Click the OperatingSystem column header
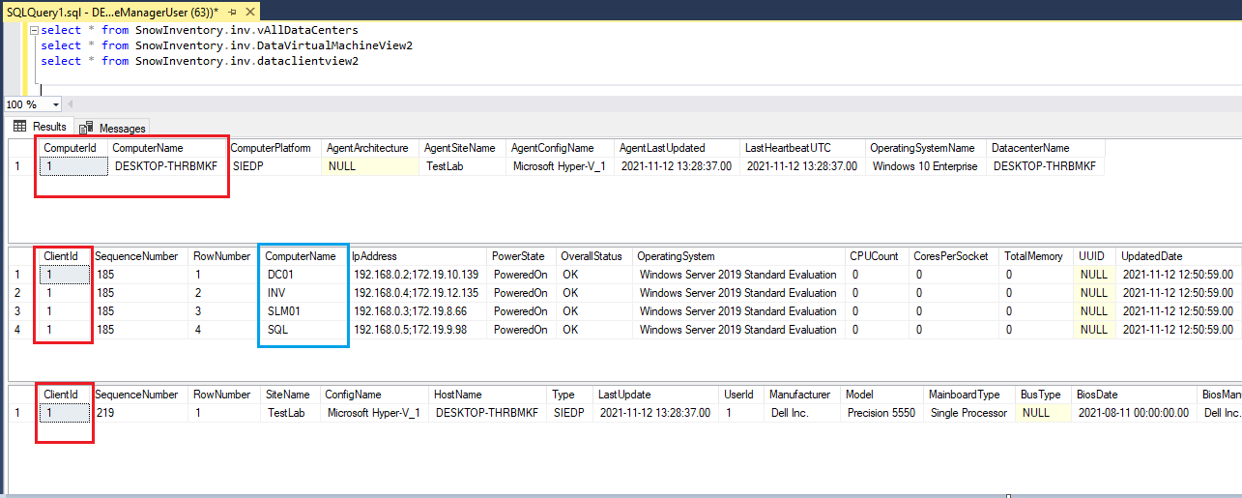1242x498 pixels. pos(737,256)
